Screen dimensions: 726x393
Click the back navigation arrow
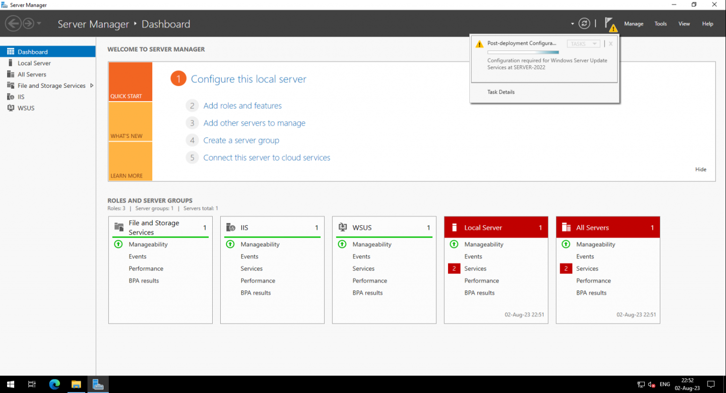pos(13,24)
